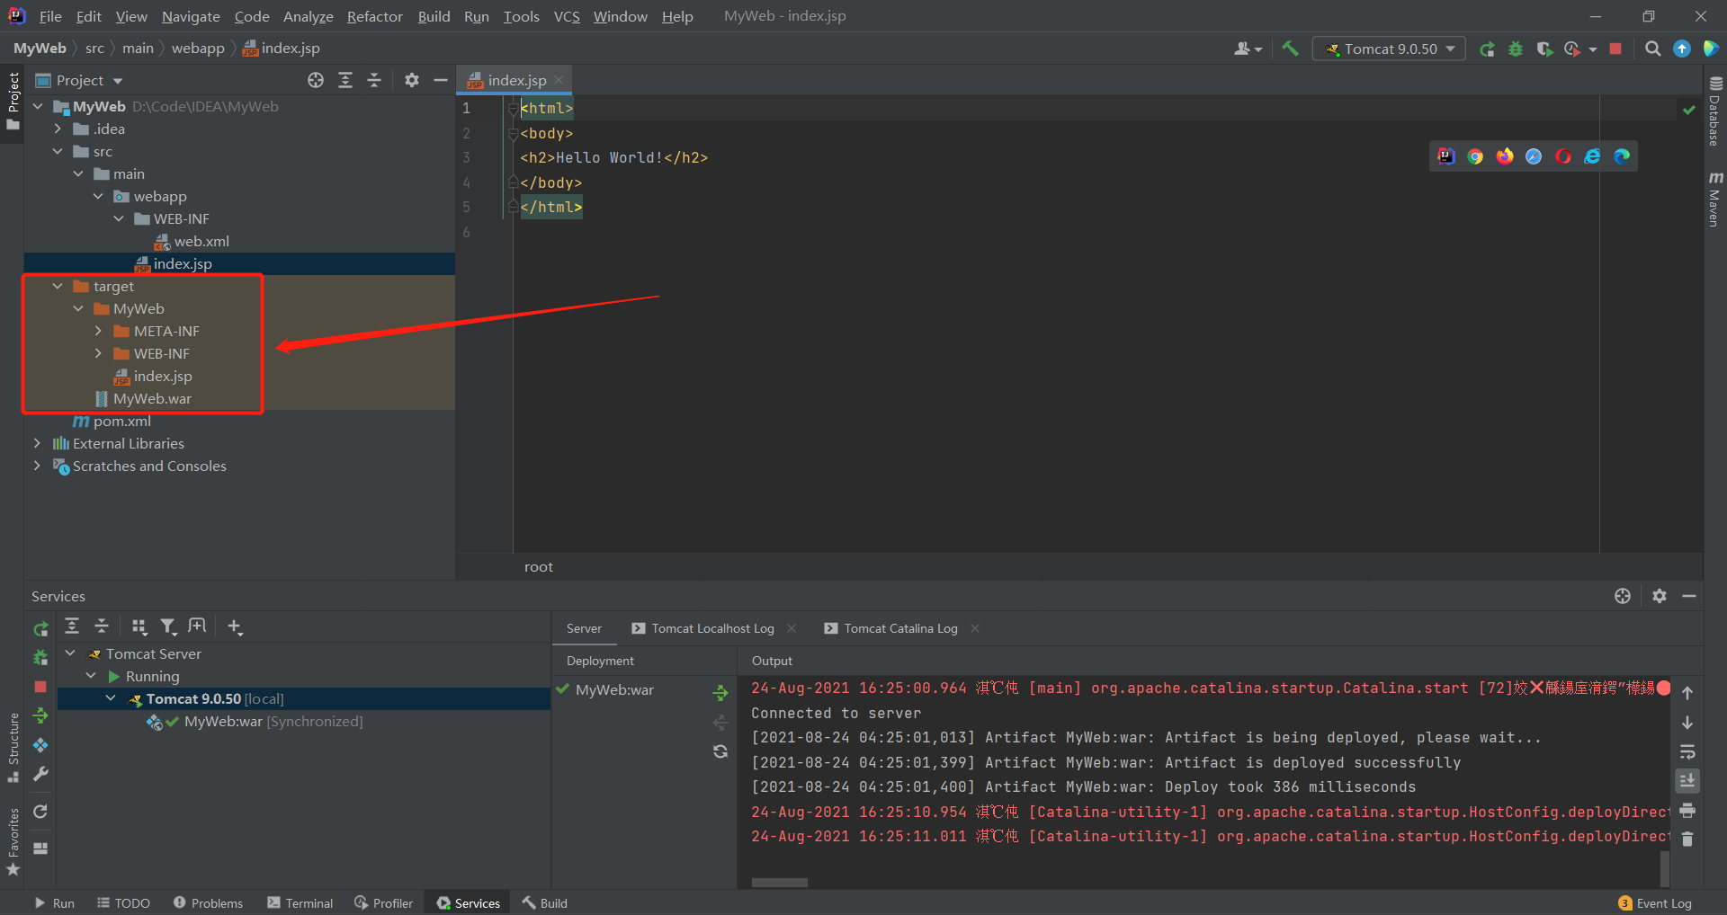The image size is (1727, 915).
Task: Toggle scroll-to-end in console output
Action: [1688, 780]
